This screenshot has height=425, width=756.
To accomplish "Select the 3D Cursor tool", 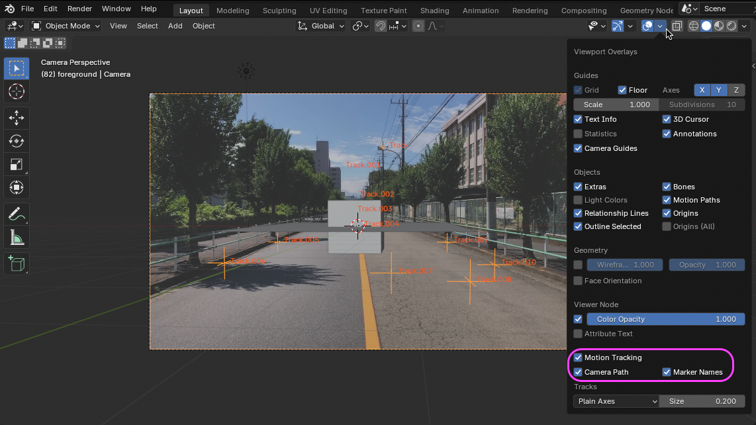I will [x=17, y=91].
